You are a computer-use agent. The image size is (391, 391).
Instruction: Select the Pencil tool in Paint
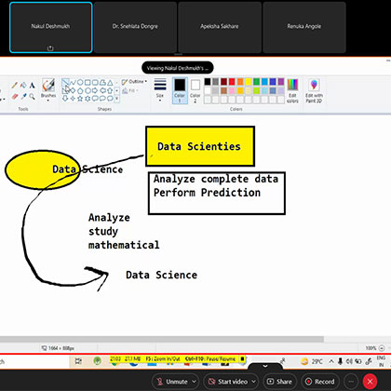point(15,85)
